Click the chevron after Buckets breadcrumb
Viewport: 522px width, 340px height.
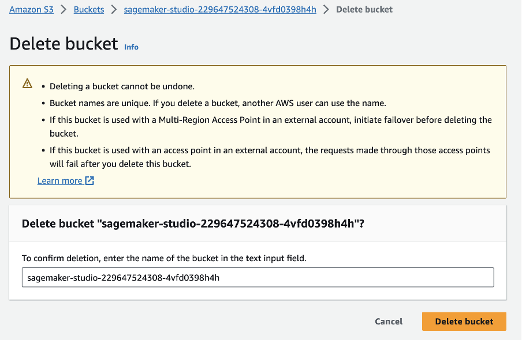point(114,9)
